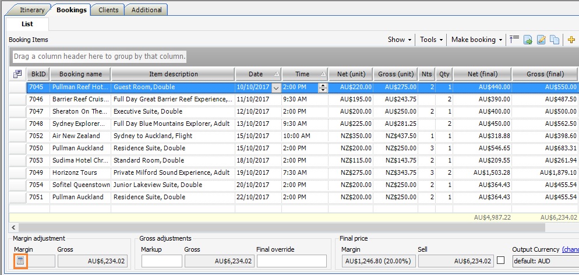The image size is (579, 275).
Task: Click the move-to-top sort icon
Action: point(514,40)
